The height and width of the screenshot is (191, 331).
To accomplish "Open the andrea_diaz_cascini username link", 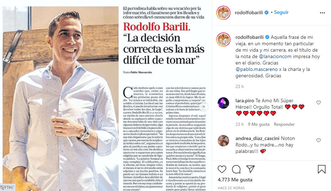I will 257,139.
